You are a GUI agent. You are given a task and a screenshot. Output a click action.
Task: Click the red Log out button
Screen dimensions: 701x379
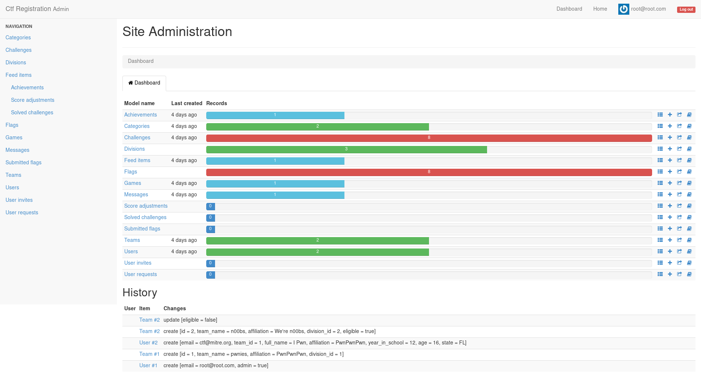tap(686, 10)
